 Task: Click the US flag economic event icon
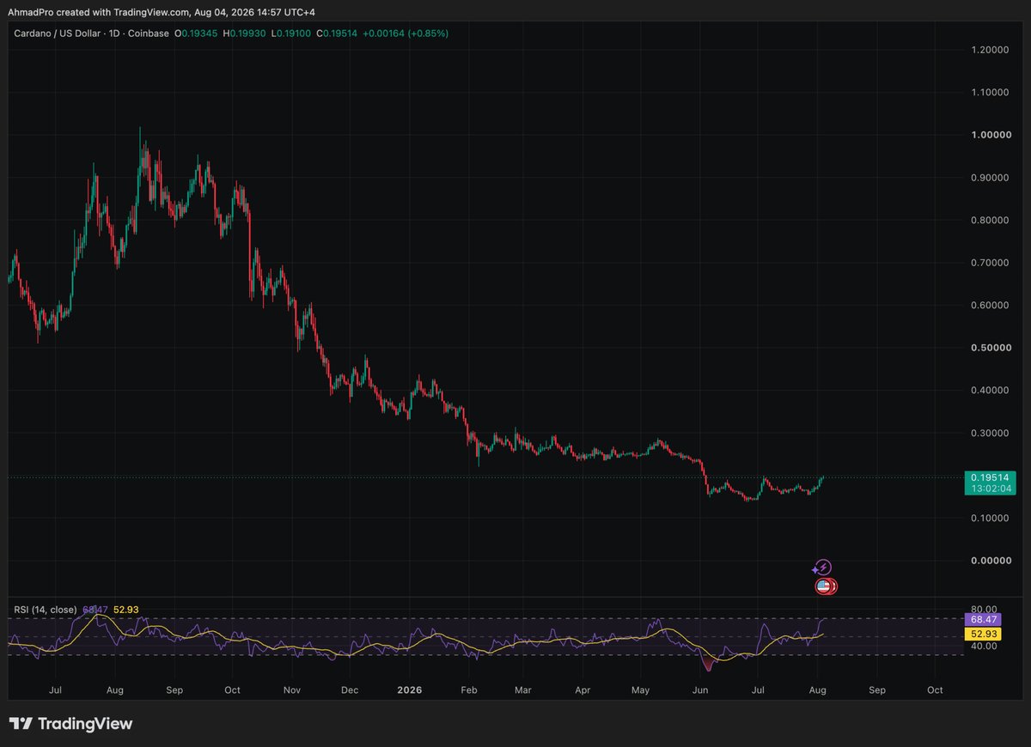click(x=823, y=586)
